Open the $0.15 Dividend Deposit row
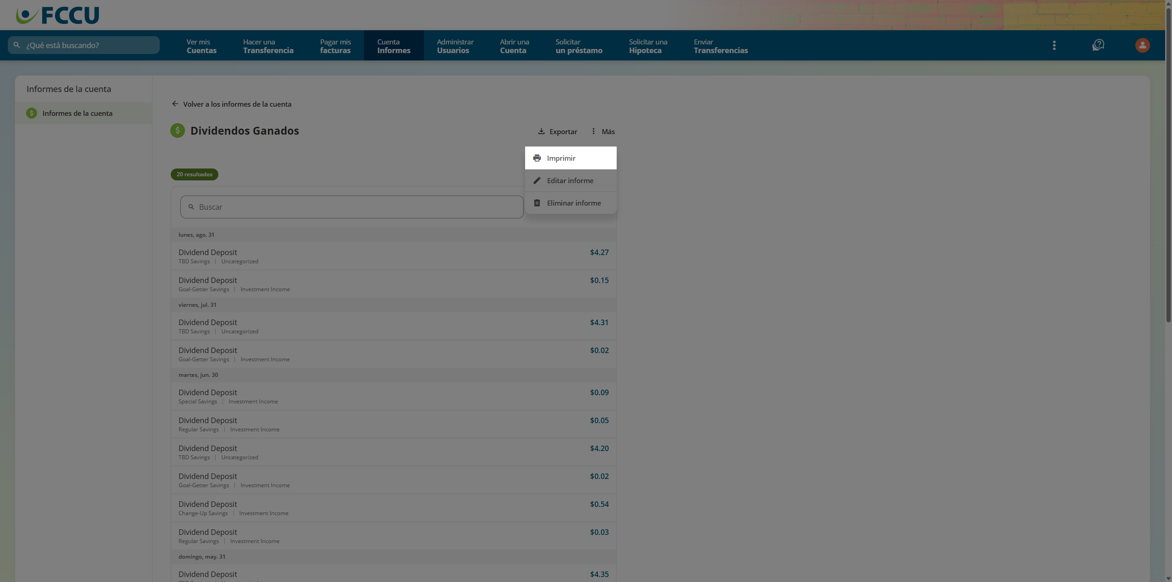Image resolution: width=1172 pixels, height=582 pixels. (x=393, y=284)
